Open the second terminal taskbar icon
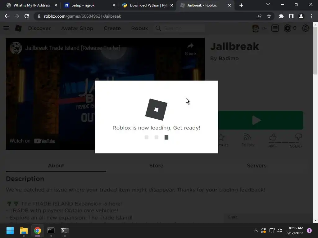Viewport: 318px width, 238px height. (x=65, y=231)
